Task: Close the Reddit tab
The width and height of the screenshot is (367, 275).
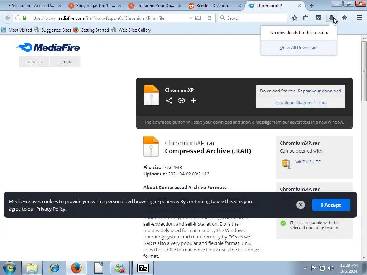Action: click(240, 6)
